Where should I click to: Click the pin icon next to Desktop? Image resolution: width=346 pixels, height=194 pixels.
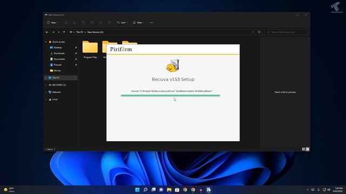pos(76,47)
